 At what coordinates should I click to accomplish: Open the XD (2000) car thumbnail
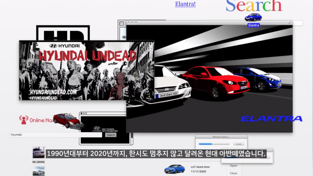point(38,153)
